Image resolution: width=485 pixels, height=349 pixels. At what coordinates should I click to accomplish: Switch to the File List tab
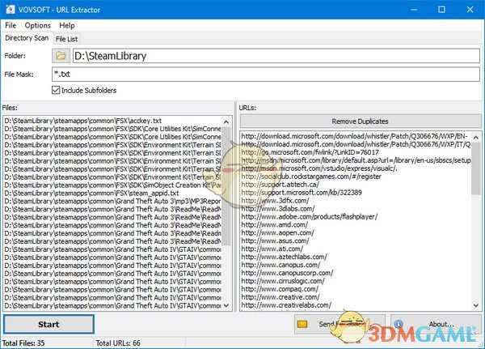pyautogui.click(x=66, y=39)
